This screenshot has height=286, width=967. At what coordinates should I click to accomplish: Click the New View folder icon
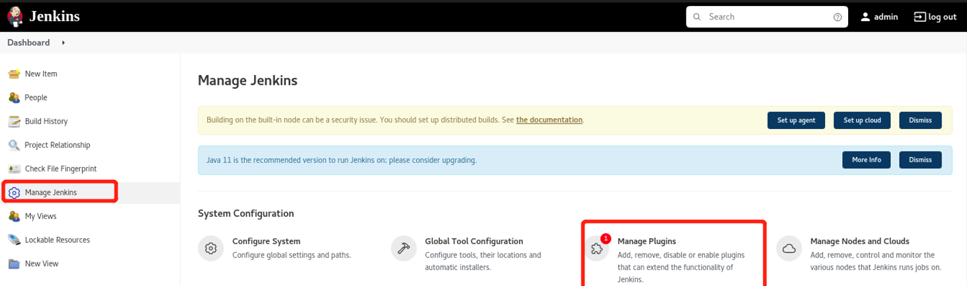[x=14, y=264]
